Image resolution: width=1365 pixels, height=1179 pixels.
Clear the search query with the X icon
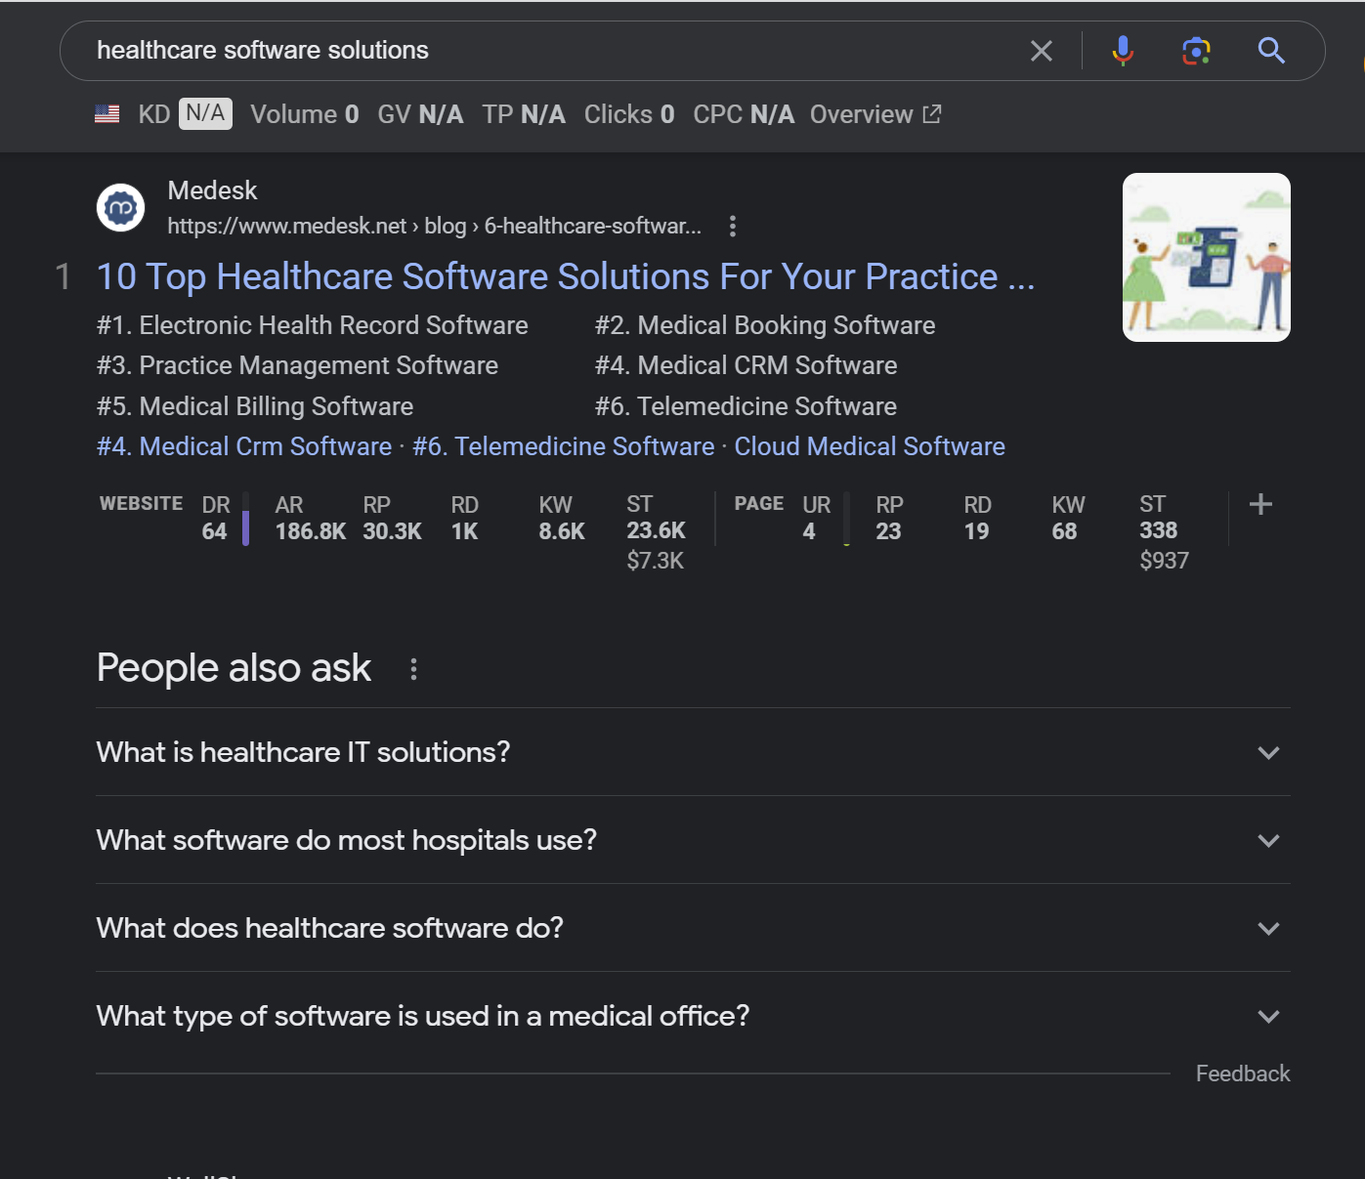click(x=1042, y=51)
